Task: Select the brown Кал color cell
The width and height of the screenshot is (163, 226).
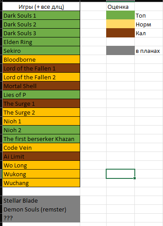Action: point(120,33)
